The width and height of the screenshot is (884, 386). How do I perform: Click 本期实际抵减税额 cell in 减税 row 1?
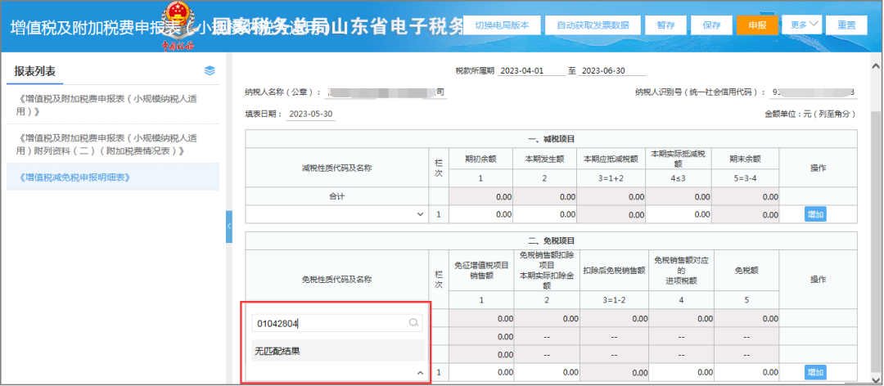click(679, 214)
